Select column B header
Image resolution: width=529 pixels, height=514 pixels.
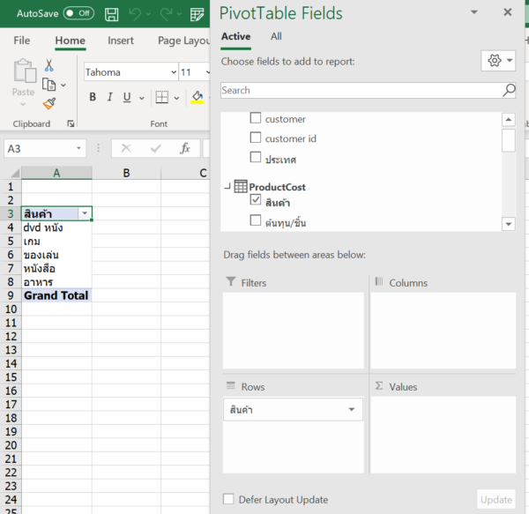126,173
